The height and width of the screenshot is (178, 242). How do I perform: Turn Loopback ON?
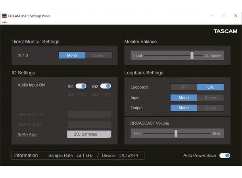point(210,87)
